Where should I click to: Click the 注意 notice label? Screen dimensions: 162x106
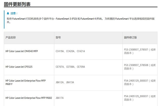13,13
